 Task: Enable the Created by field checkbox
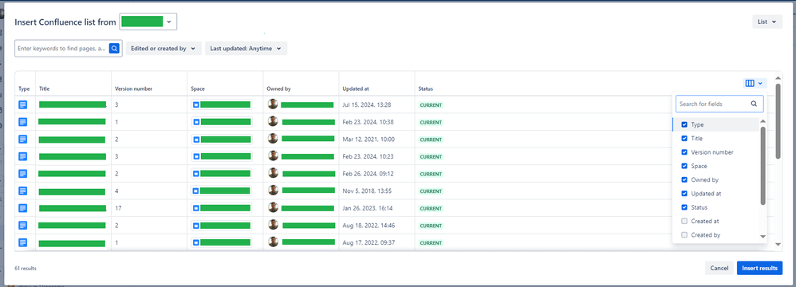click(x=684, y=234)
